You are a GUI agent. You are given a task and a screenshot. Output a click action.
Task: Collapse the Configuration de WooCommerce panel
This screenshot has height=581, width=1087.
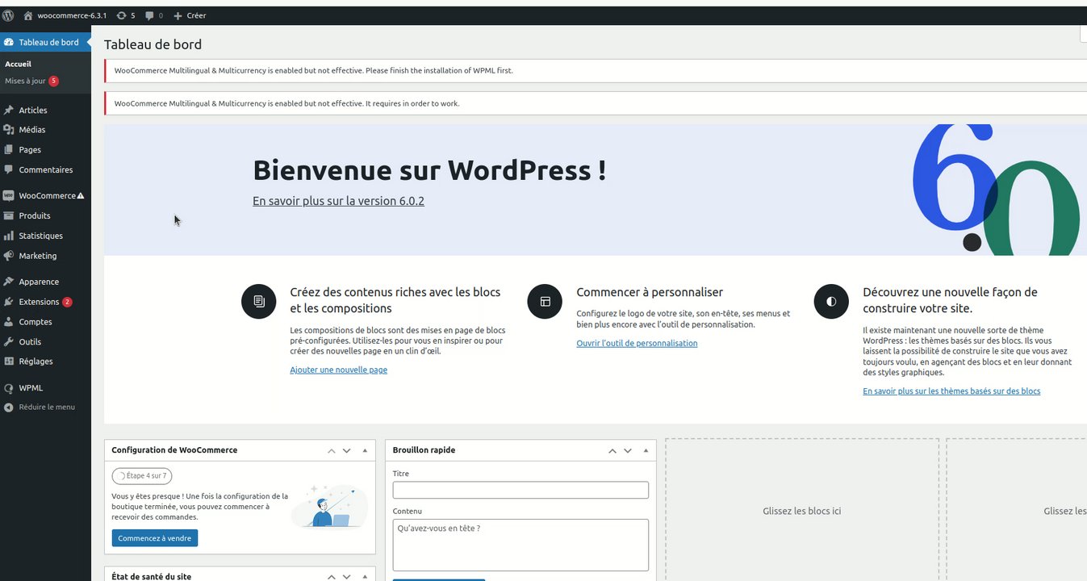pyautogui.click(x=365, y=450)
